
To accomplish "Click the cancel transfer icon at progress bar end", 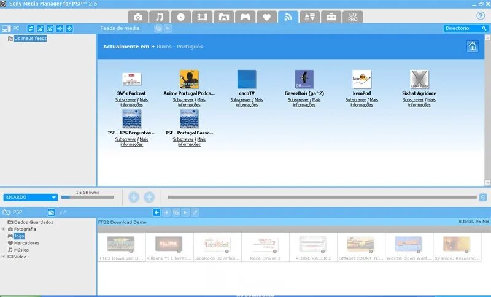I will [483, 198].
